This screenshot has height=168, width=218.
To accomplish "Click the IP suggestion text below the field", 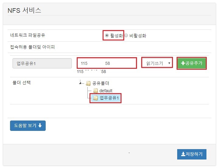I will click(x=91, y=72).
